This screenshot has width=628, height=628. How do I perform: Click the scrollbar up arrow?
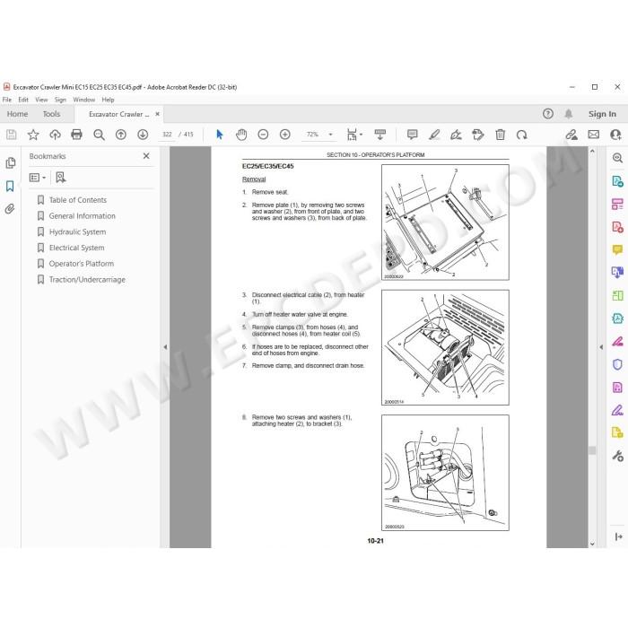pos(592,152)
